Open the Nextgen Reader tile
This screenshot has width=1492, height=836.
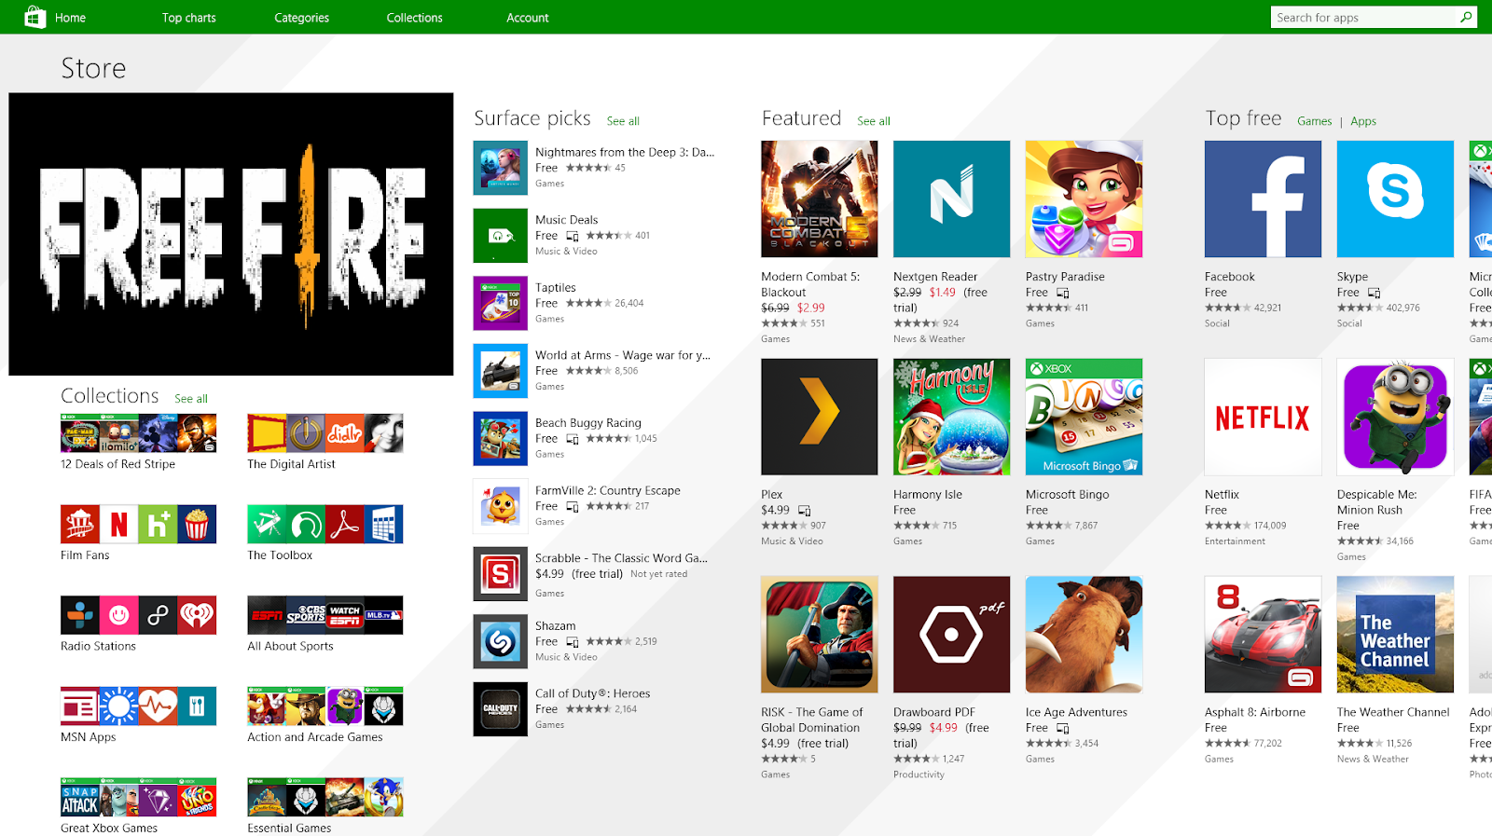tap(952, 199)
